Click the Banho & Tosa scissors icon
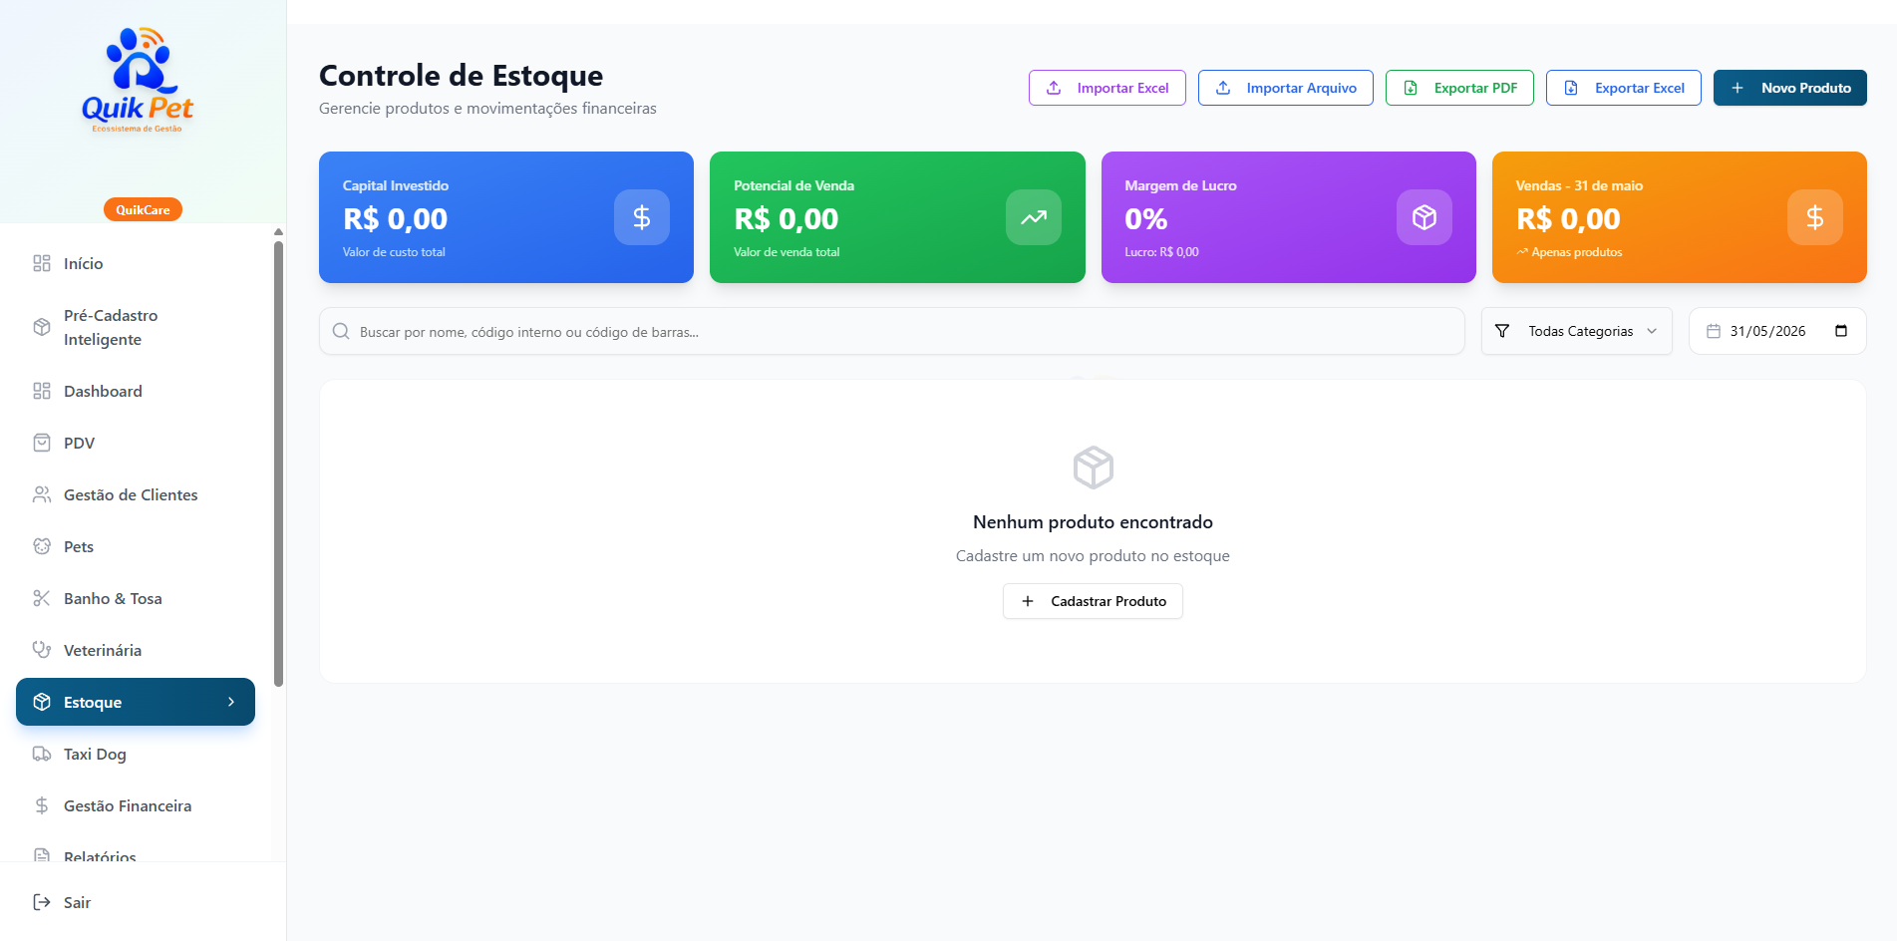 [x=42, y=598]
